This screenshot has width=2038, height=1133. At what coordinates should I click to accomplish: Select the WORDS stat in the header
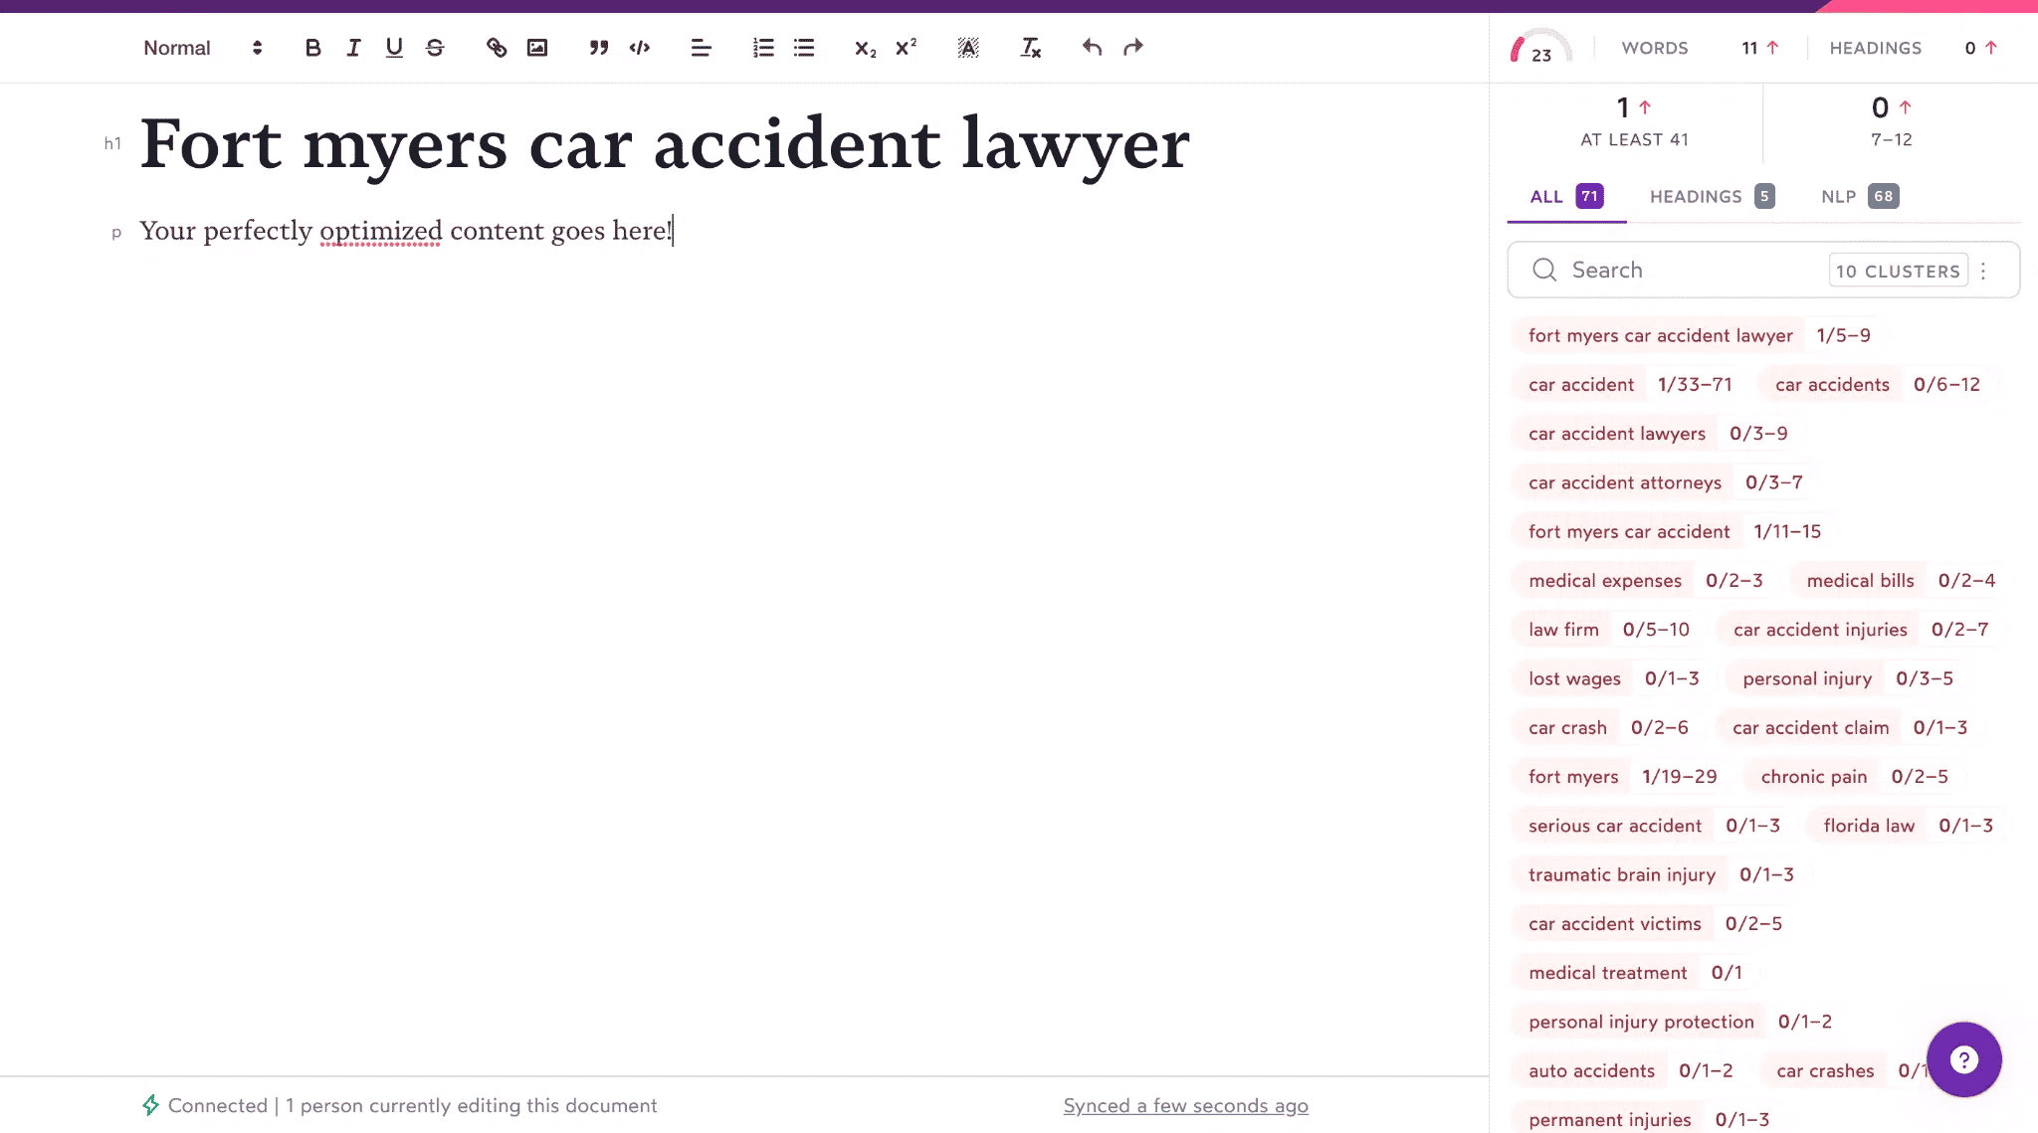click(1700, 48)
